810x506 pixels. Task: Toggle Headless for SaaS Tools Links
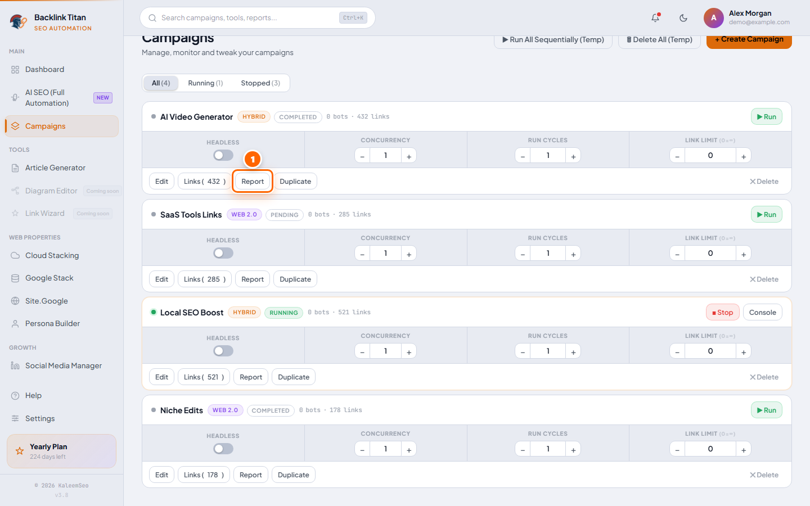pyautogui.click(x=223, y=253)
